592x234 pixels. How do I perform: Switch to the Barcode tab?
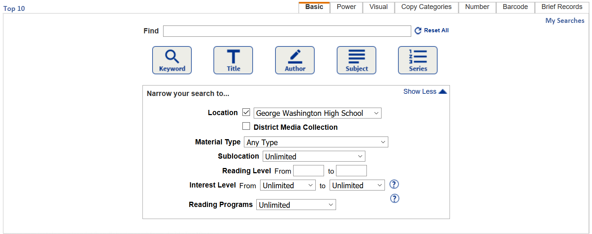pos(515,6)
